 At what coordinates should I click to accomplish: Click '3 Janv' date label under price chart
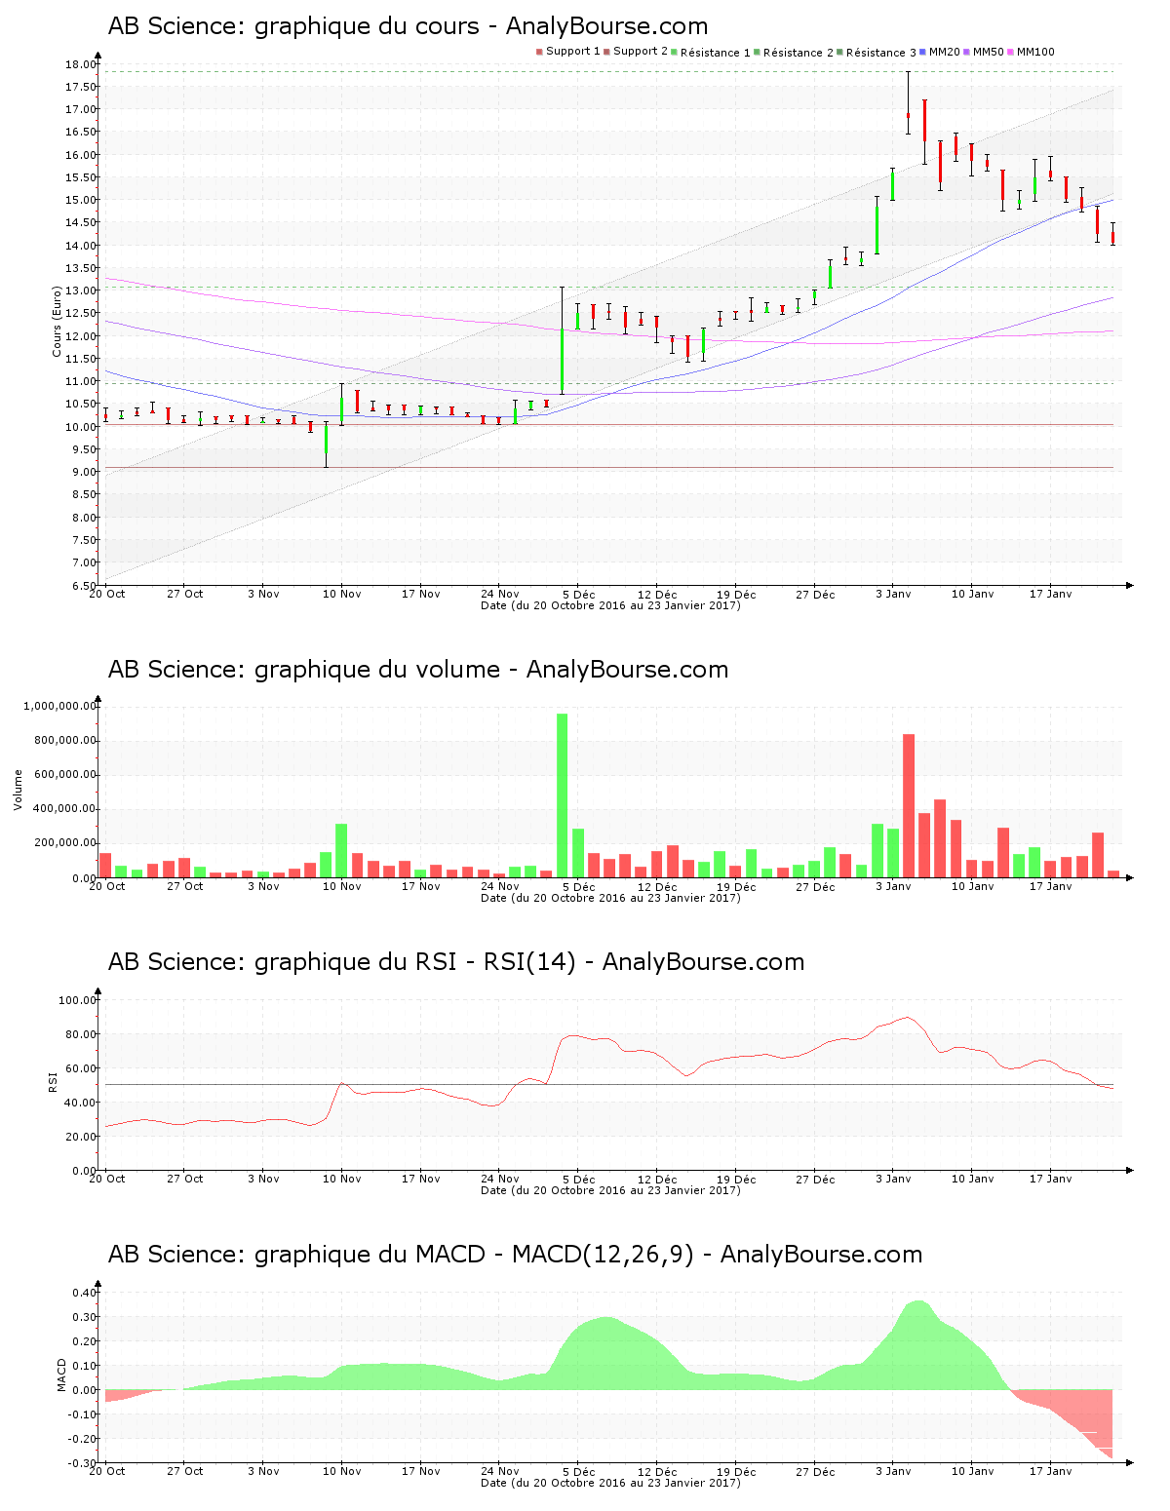pyautogui.click(x=893, y=594)
